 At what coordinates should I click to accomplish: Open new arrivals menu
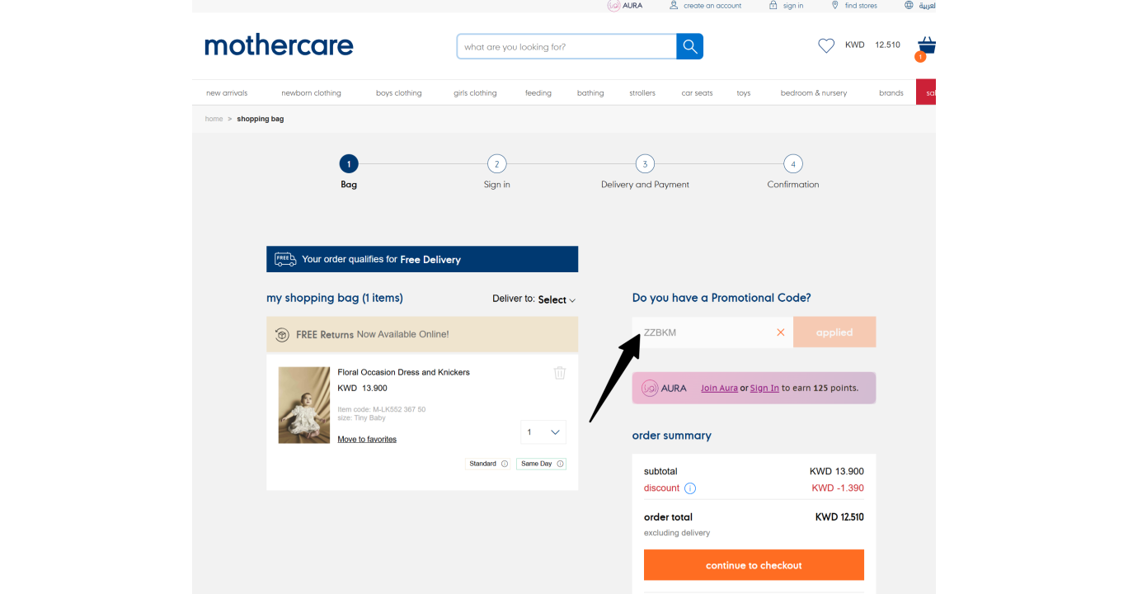227,93
